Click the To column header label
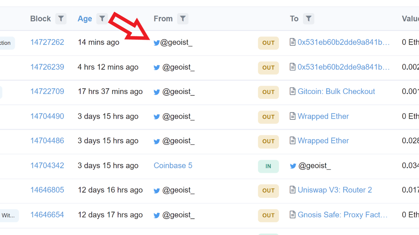 294,19
